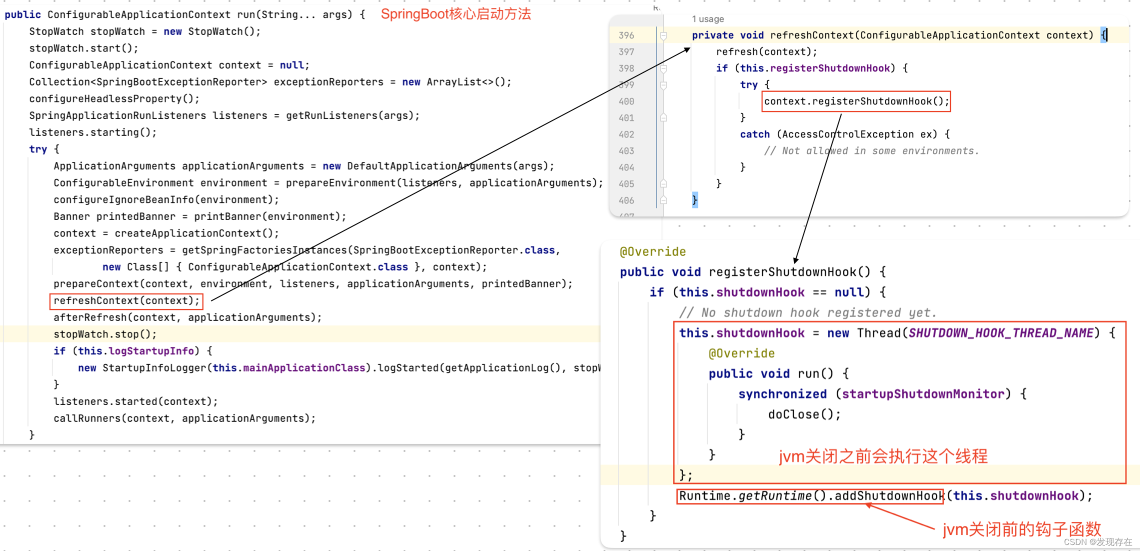
Task: Open the '1 usage' hint above refreshContext
Action: (x=707, y=19)
